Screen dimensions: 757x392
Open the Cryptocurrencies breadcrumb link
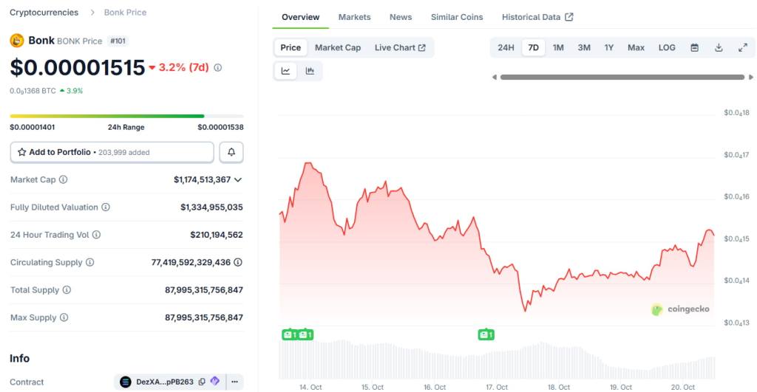tap(44, 13)
